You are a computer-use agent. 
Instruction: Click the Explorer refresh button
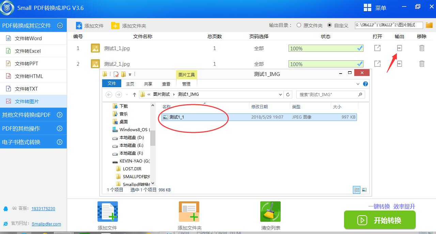288,94
